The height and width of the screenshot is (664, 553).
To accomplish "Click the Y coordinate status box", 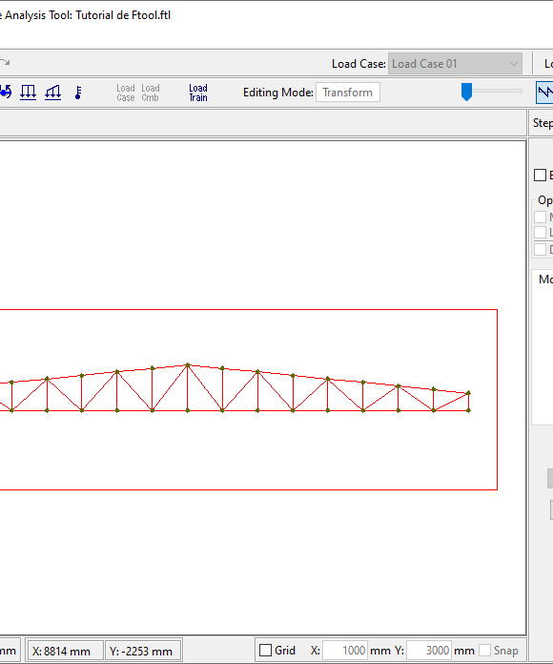I will pos(143,651).
